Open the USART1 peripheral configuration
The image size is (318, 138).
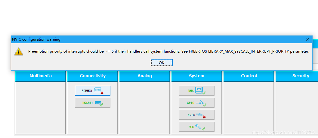pos(93,103)
